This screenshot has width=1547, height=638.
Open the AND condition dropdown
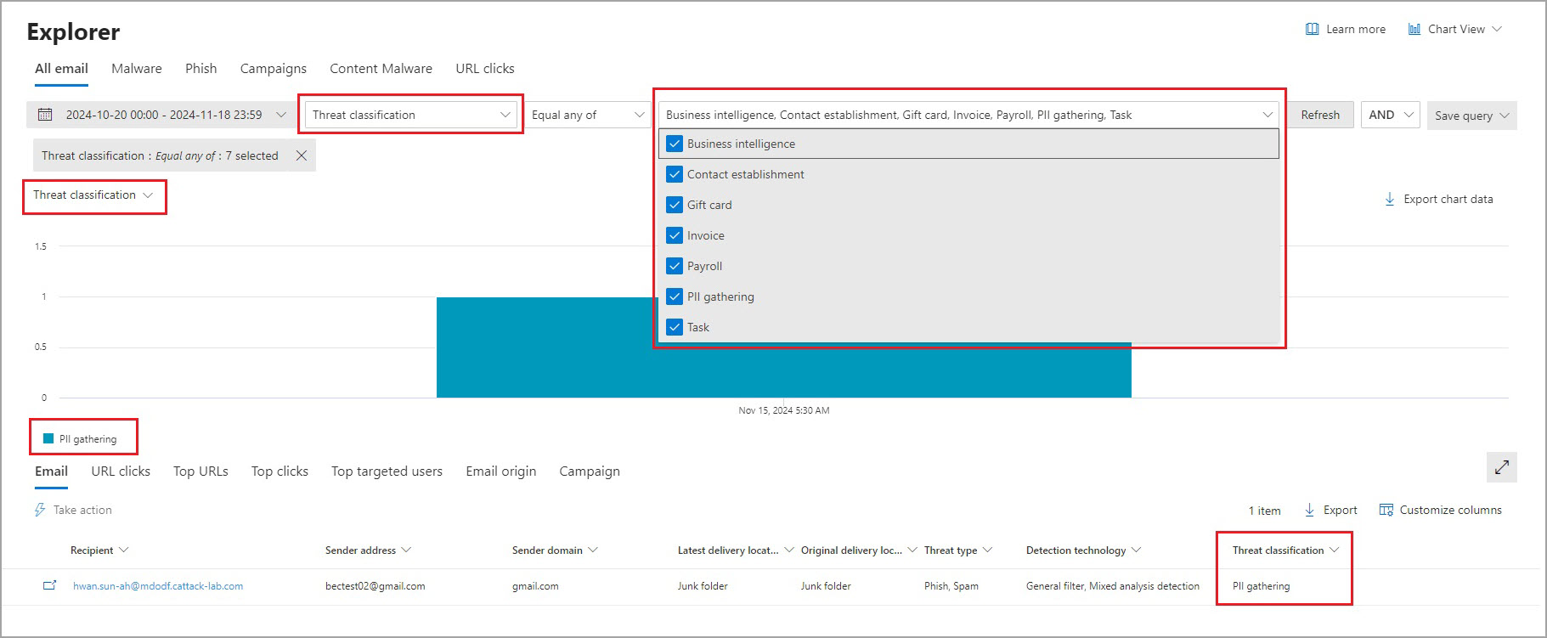[x=1391, y=115]
